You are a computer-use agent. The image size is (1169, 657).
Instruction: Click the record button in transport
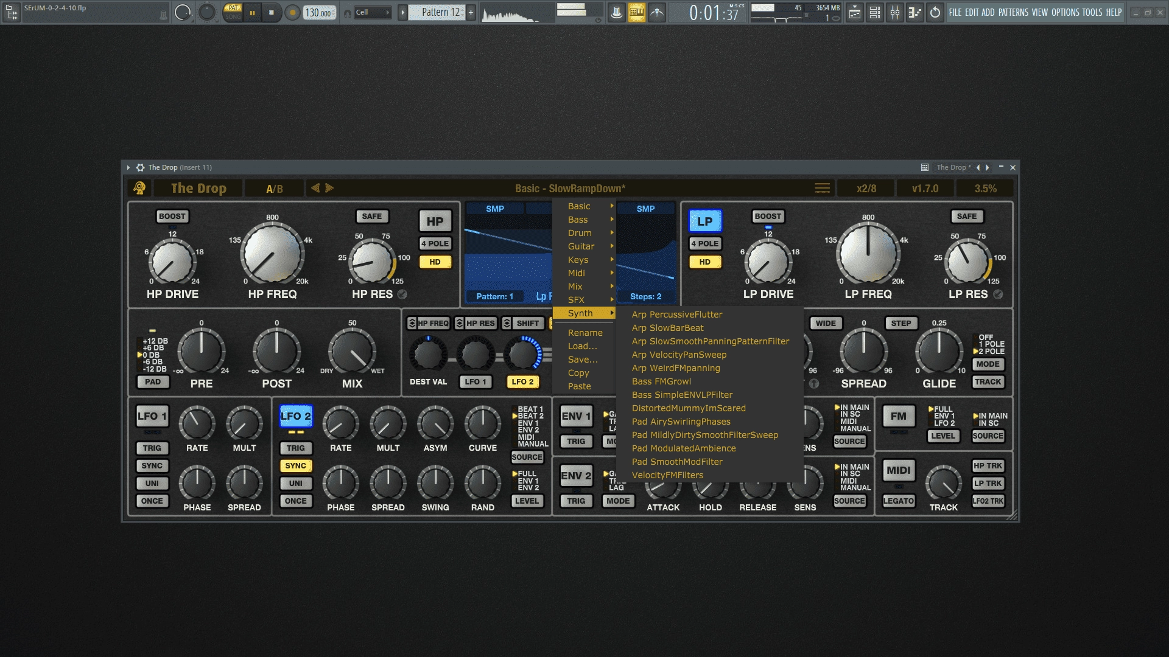tap(293, 12)
